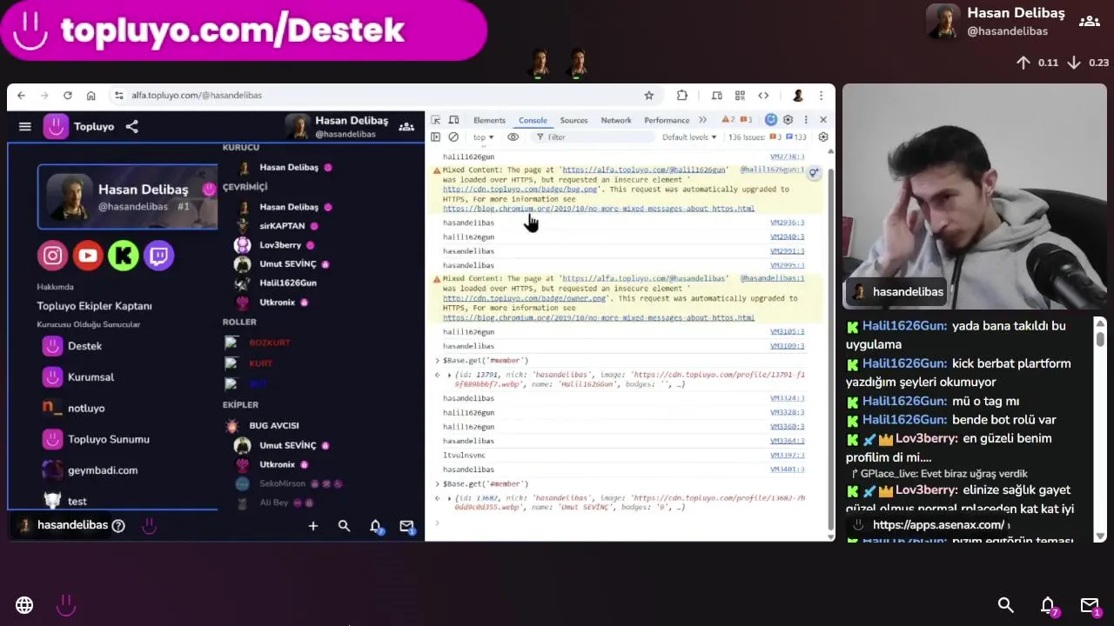Open Hasan's Twitch channel icon
Image resolution: width=1114 pixels, height=626 pixels.
tap(159, 256)
